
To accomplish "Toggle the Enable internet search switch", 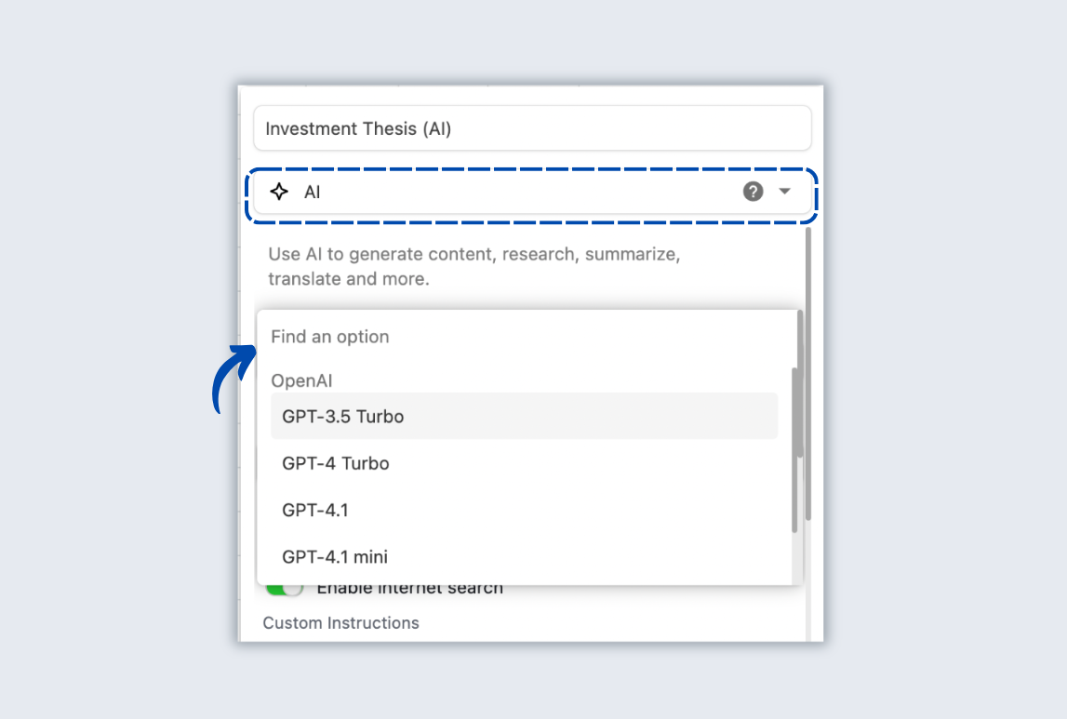I will pos(284,590).
